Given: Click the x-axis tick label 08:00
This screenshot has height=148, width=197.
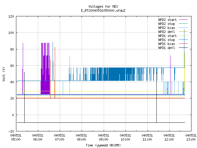Looking at the screenshot, I should pyautogui.click(x=81, y=139).
